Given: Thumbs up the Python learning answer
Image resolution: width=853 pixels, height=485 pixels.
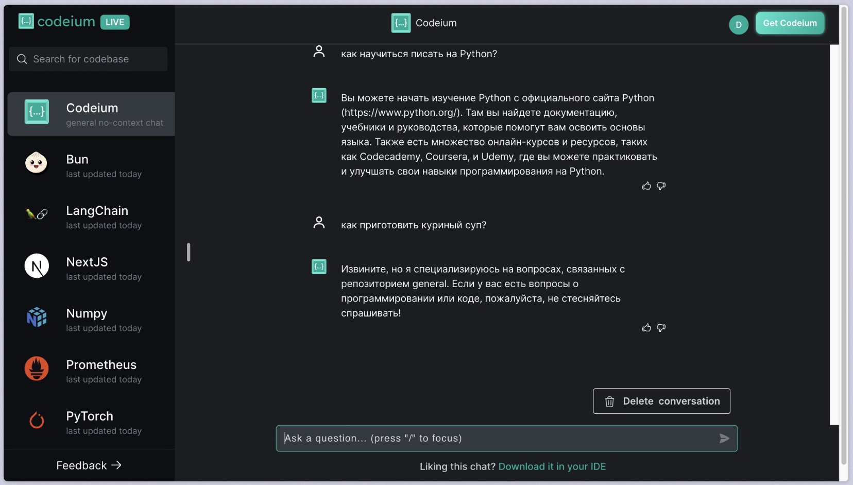Looking at the screenshot, I should tap(646, 186).
